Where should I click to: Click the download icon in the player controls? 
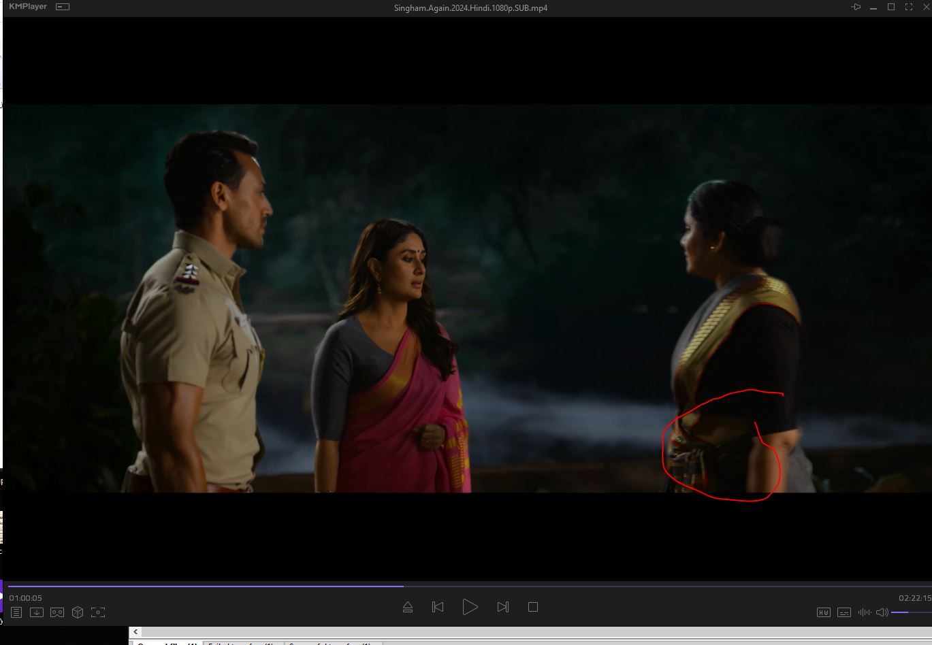pos(37,612)
